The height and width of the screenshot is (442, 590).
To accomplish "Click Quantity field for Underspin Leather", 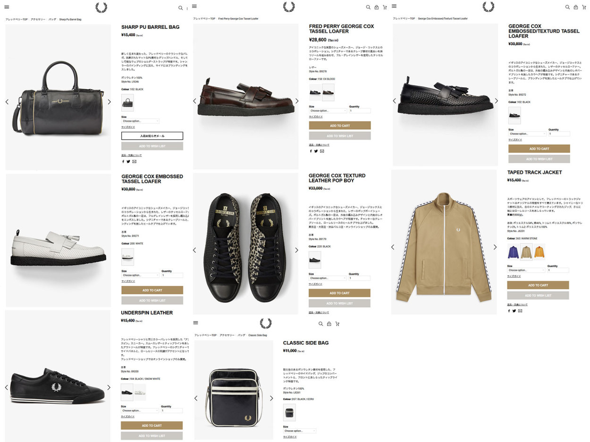I will (171, 411).
